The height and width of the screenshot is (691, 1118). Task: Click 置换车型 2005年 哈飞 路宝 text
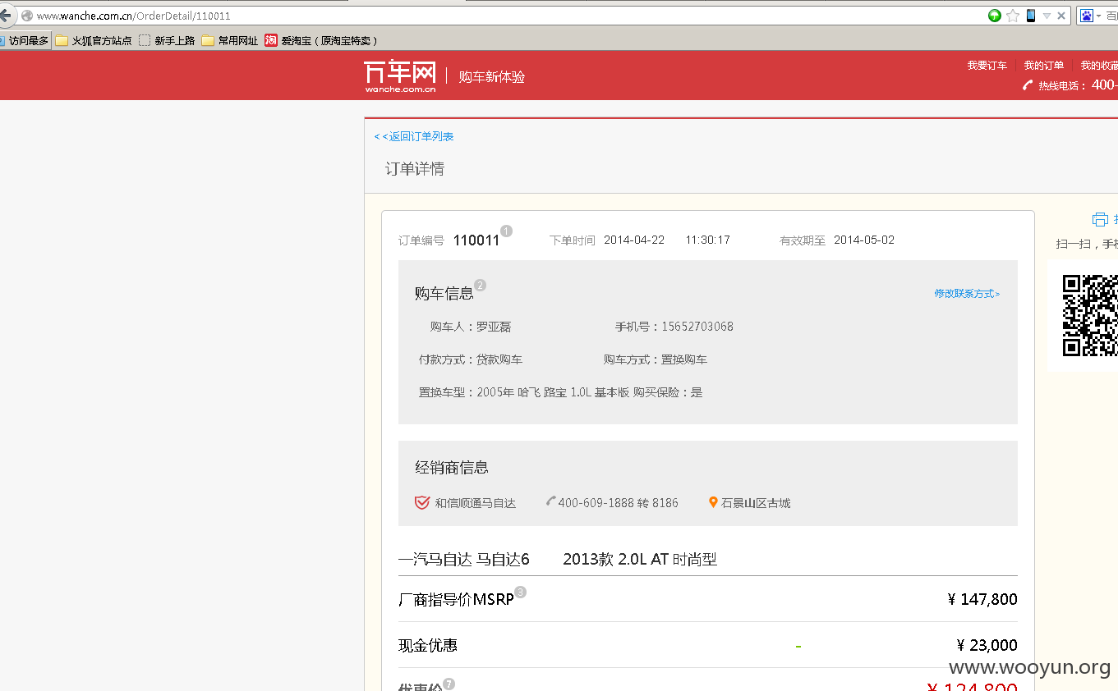(523, 392)
